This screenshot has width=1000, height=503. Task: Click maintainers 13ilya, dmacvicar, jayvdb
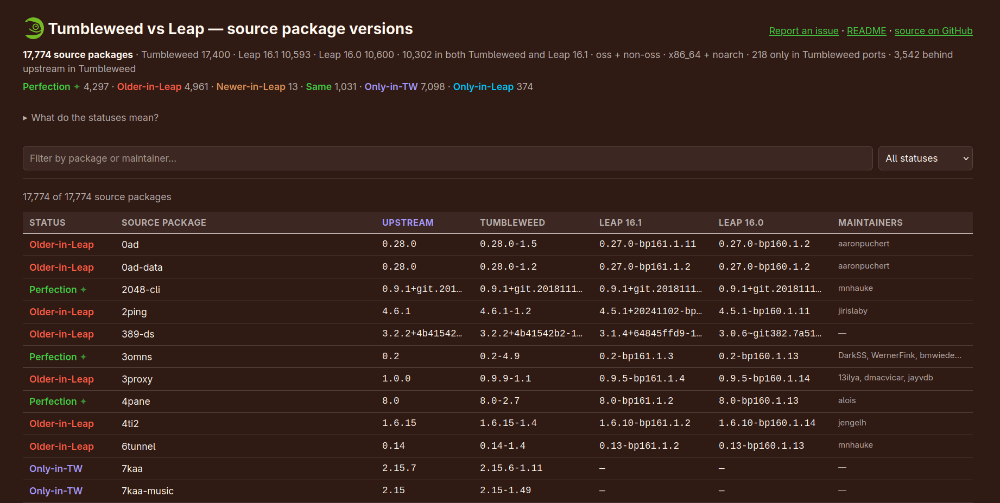[x=885, y=378]
